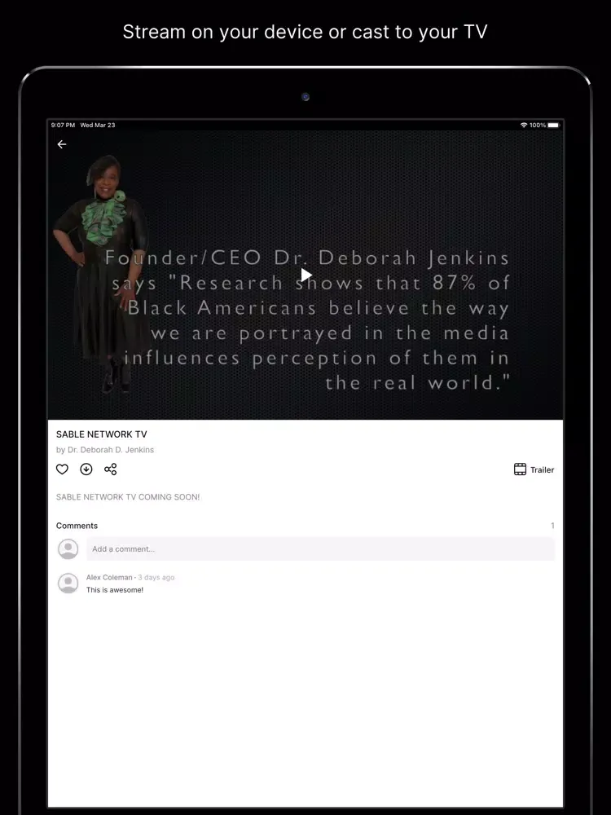Download the video using the download icon
Viewport: 611px width, 815px height.
(86, 469)
